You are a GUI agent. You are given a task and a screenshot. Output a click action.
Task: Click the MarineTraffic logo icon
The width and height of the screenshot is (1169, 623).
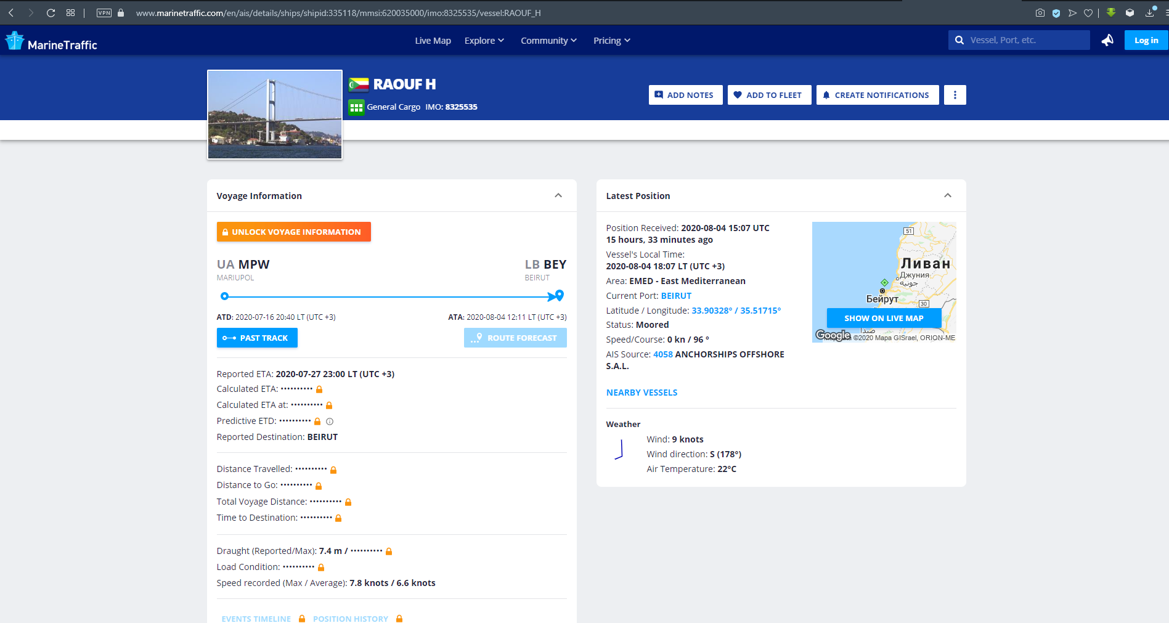(x=15, y=41)
